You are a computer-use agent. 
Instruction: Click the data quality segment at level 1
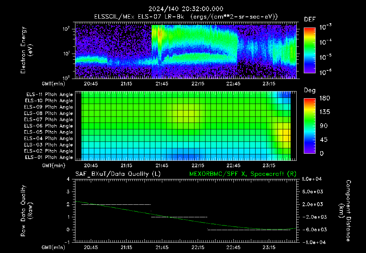tap(179, 217)
